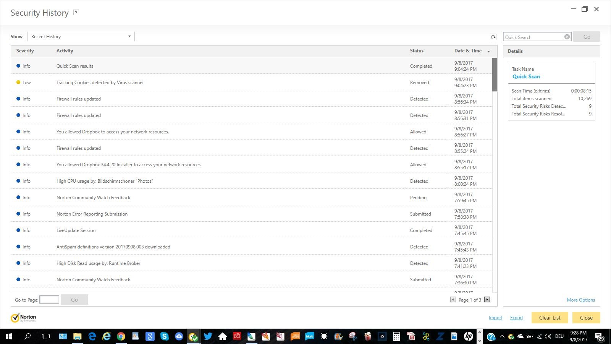This screenshot has height=344, width=611.
Task: Open Google Search app in the taskbar
Action: [x=150, y=336]
